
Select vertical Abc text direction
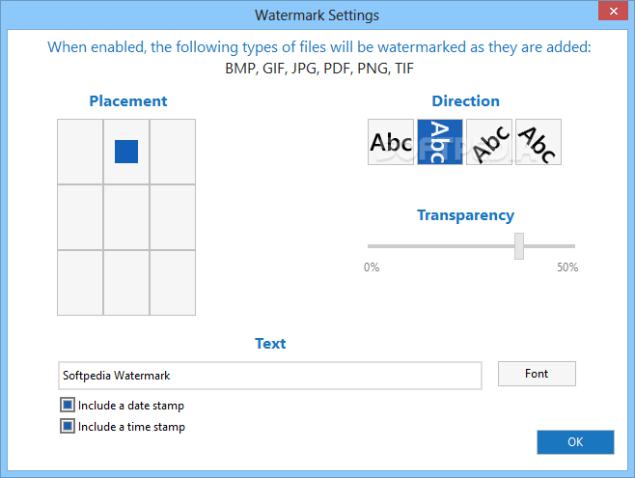pos(440,142)
